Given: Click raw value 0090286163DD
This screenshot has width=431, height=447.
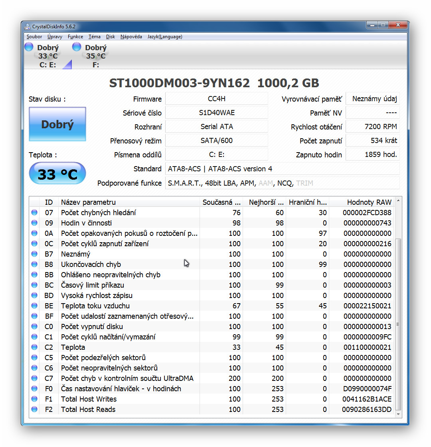Looking at the screenshot, I should point(367,410).
